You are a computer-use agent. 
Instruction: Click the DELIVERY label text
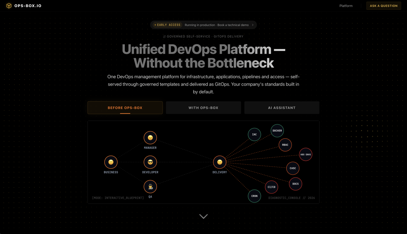pyautogui.click(x=220, y=172)
